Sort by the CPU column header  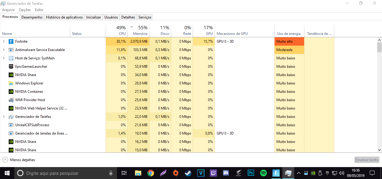[117, 31]
